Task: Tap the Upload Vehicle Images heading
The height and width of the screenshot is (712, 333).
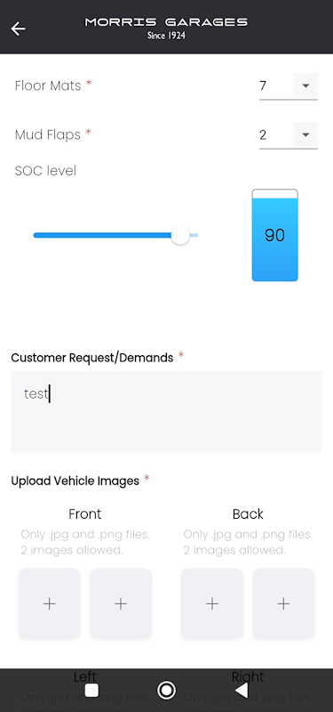Action: click(75, 481)
